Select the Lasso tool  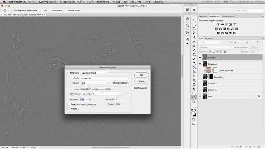(x=194, y=29)
